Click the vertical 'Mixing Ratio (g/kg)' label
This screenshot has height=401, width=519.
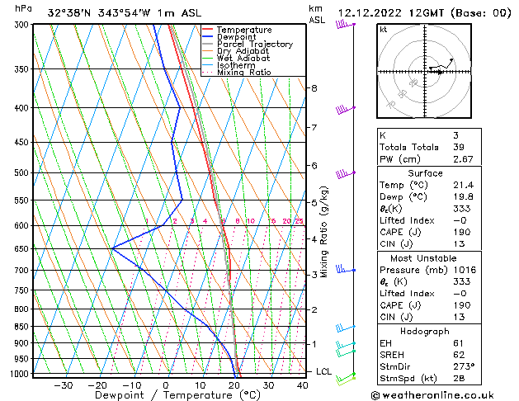click(x=323, y=232)
